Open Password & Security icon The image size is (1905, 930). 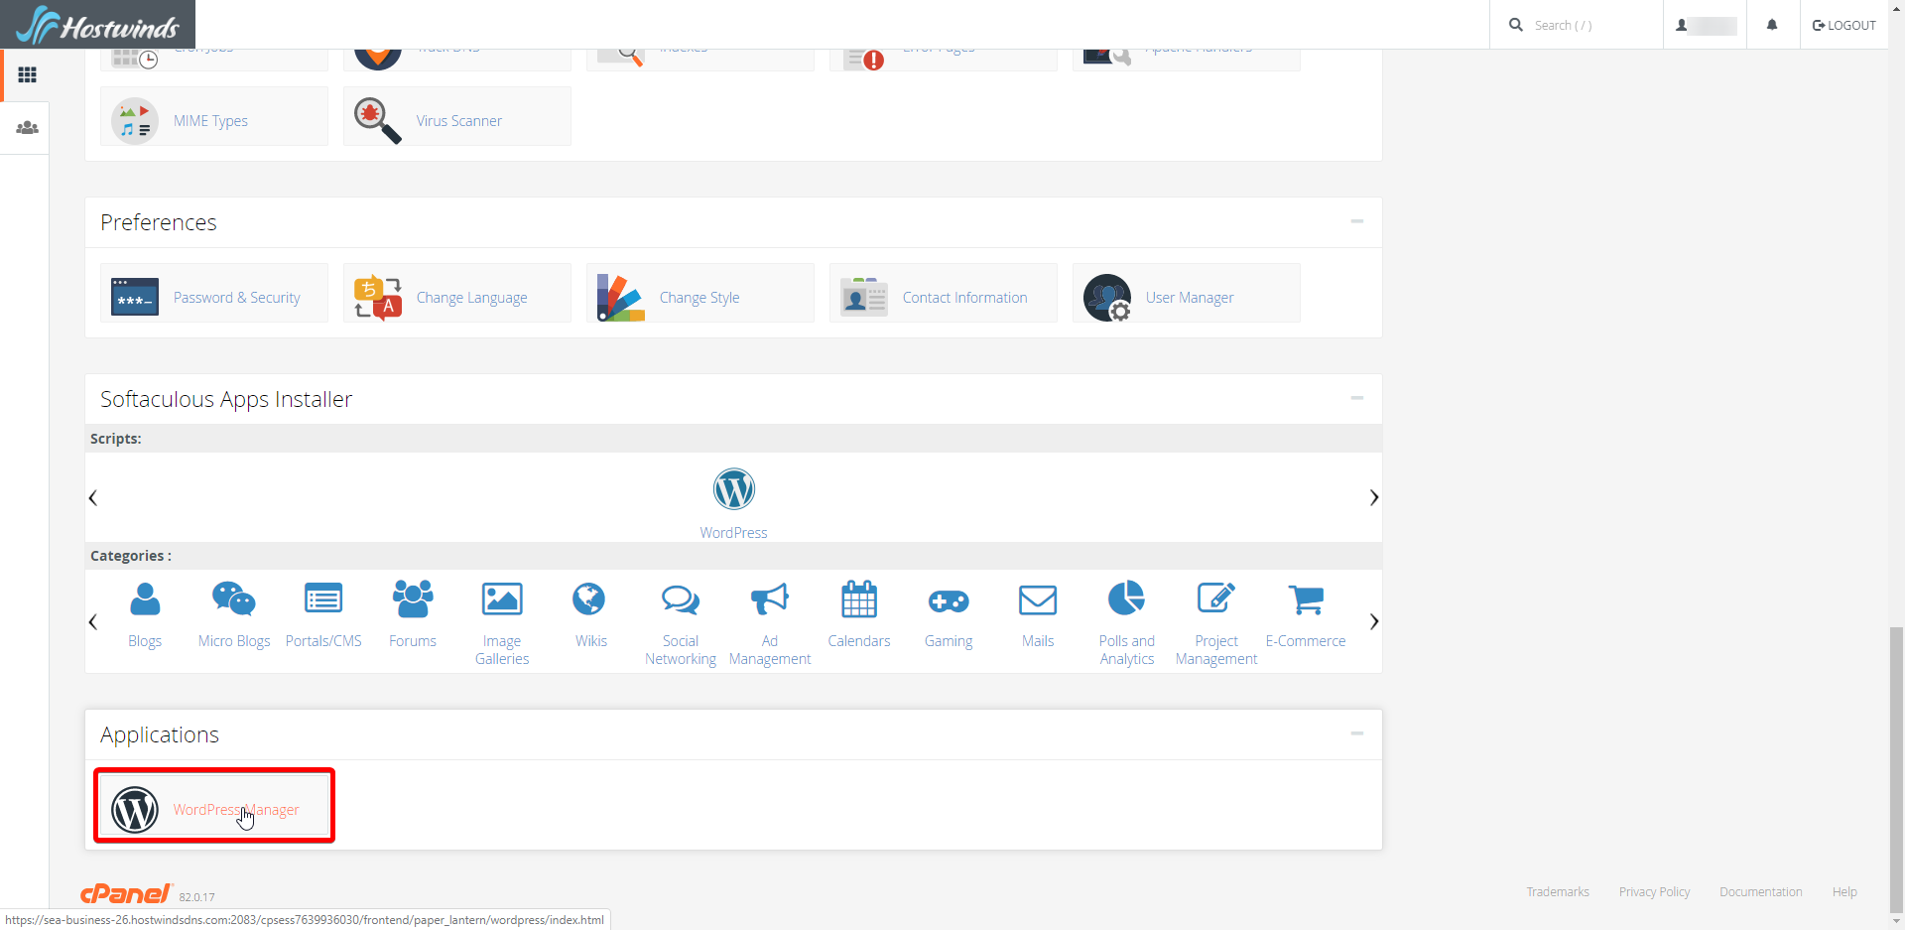tap(135, 297)
